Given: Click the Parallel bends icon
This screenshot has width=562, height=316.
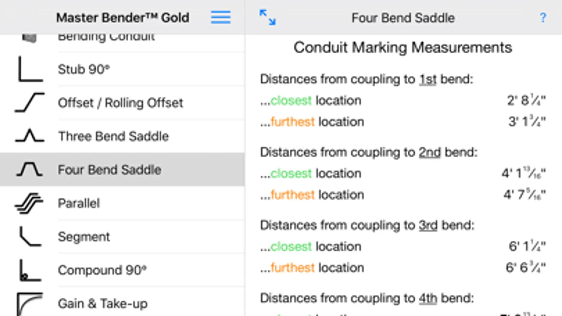Looking at the screenshot, I should (x=29, y=203).
